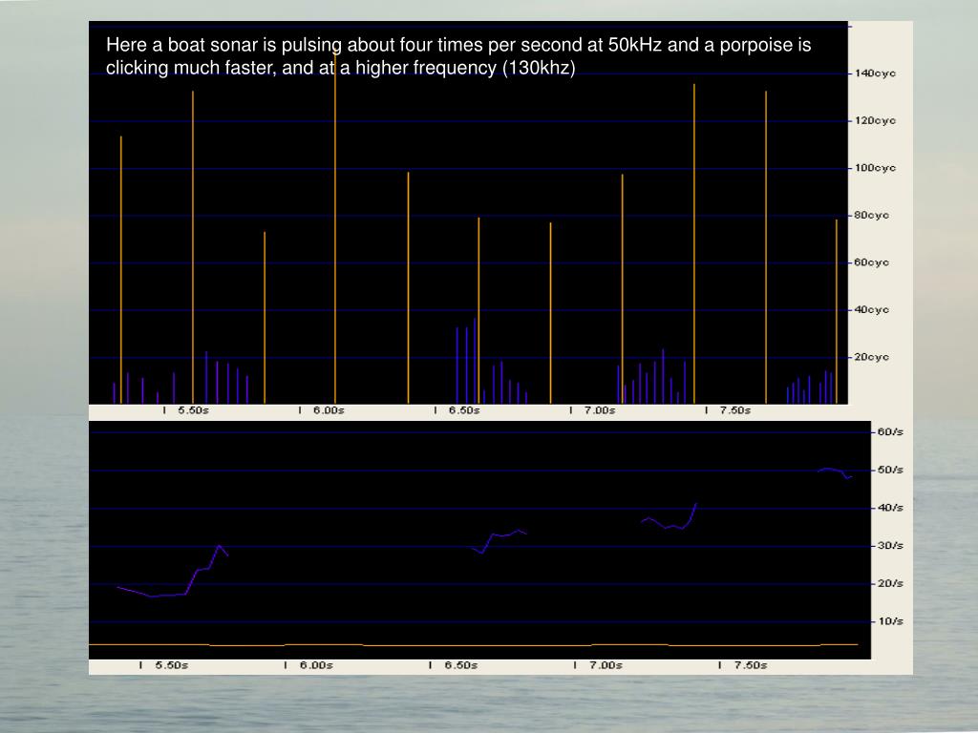Click 5.50s on the lower chart time axis
The image size is (978, 733).
(172, 665)
